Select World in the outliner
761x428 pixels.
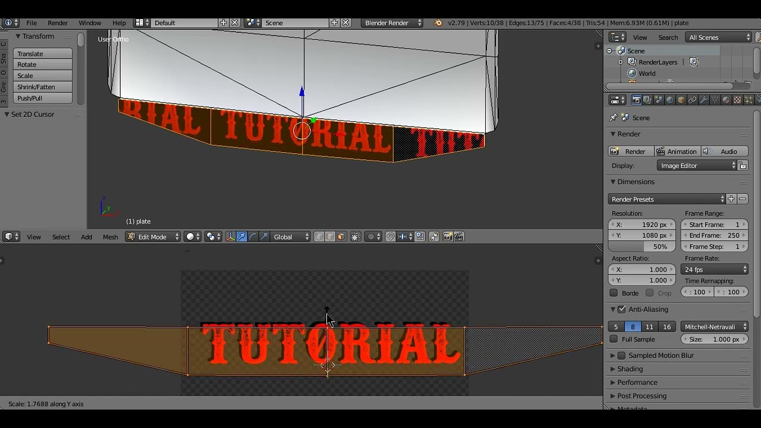coord(647,74)
